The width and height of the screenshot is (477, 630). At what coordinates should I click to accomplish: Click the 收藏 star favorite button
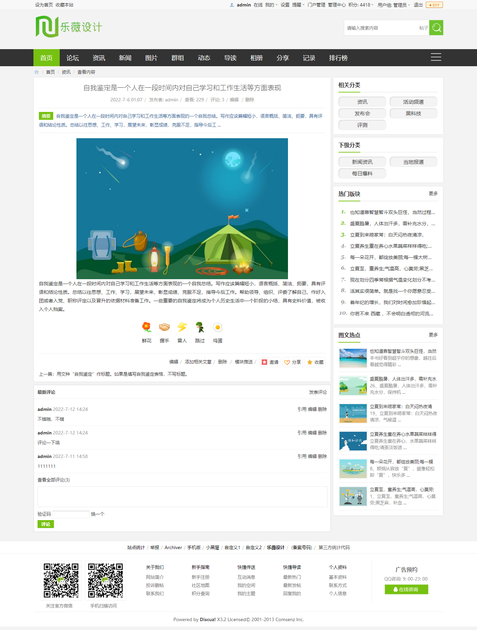click(x=315, y=362)
